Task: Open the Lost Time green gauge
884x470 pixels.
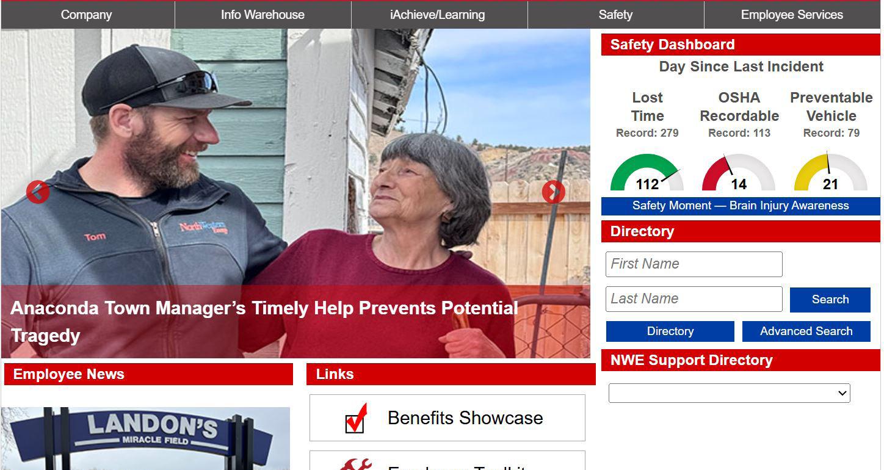Action: click(647, 173)
